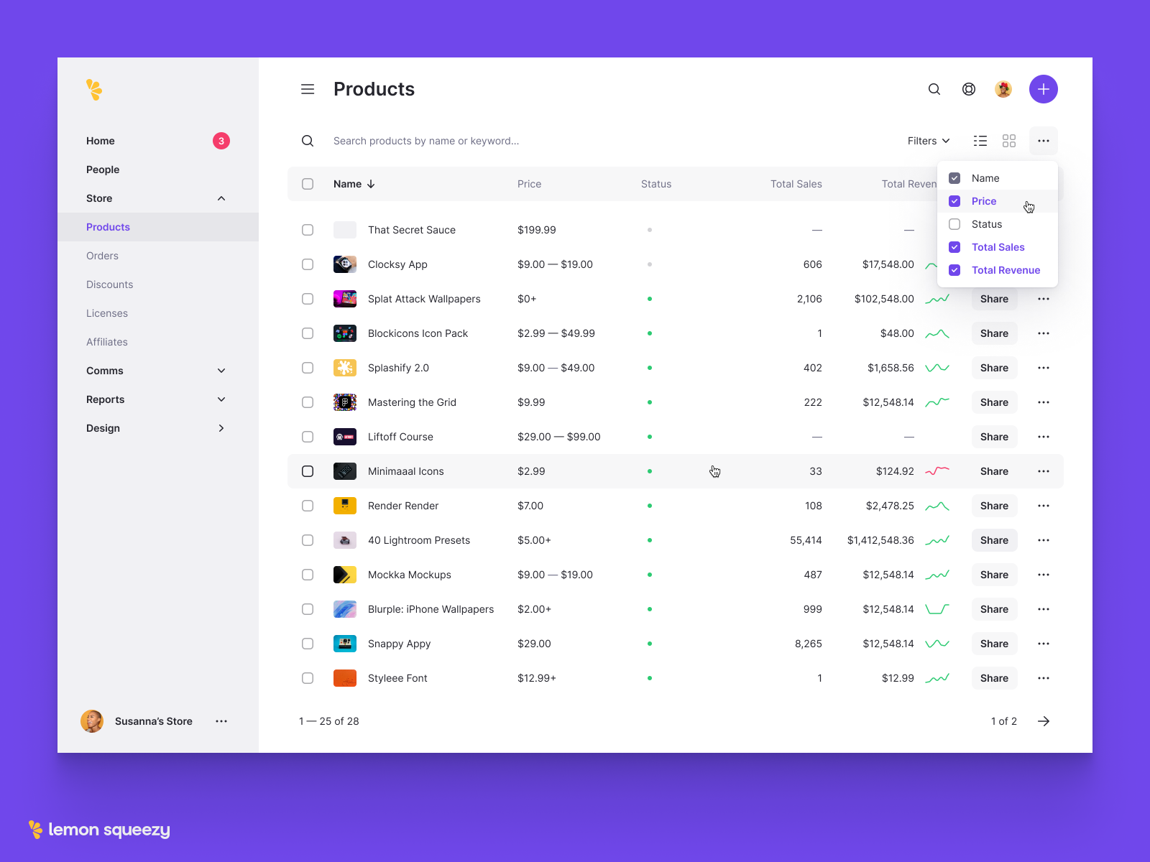Uncheck the Total Sales column checkbox
Screen dimensions: 1150x862
954,247
